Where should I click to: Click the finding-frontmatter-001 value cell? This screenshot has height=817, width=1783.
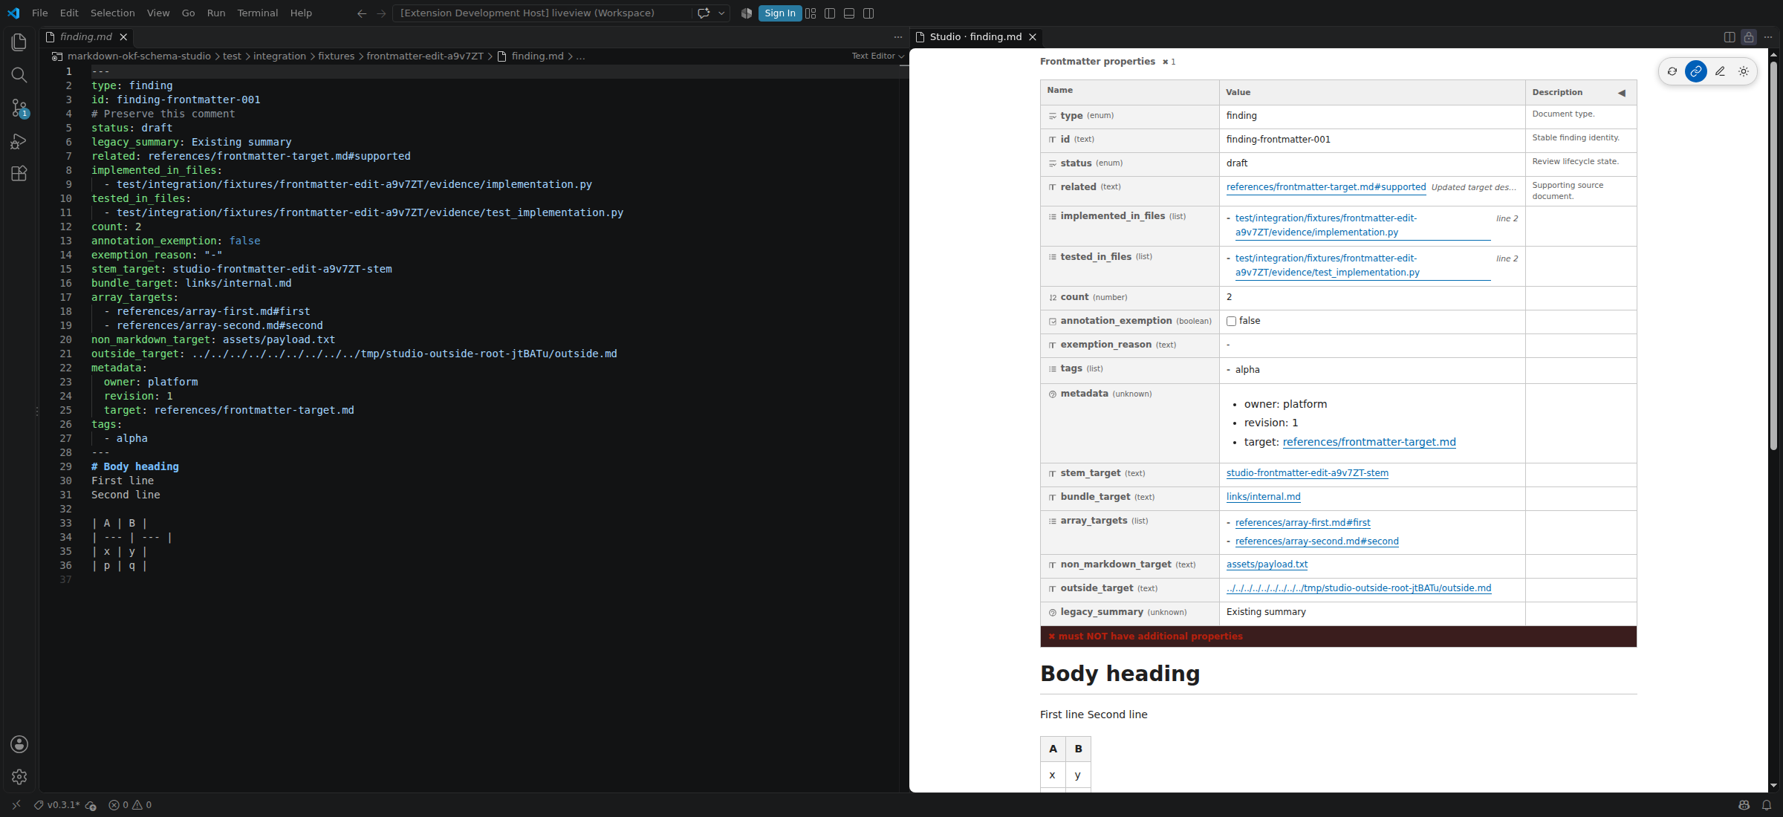1371,140
